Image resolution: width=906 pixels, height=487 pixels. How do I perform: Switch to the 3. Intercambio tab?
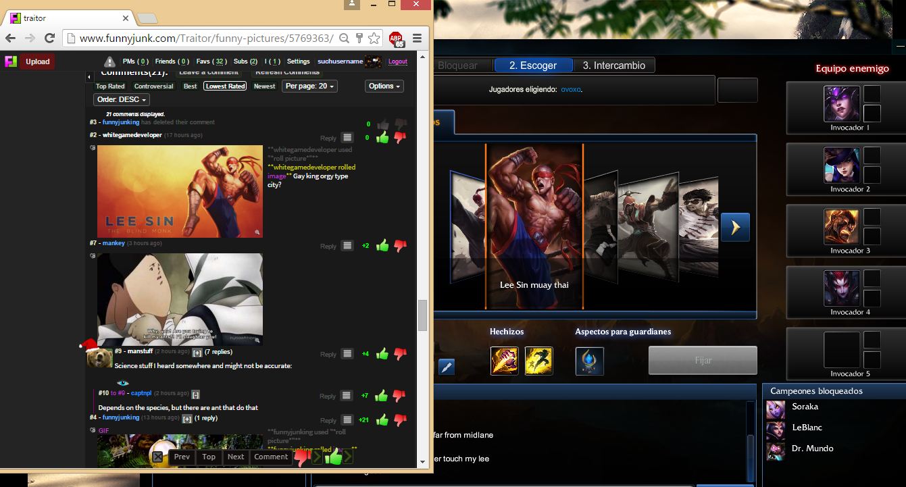point(613,66)
